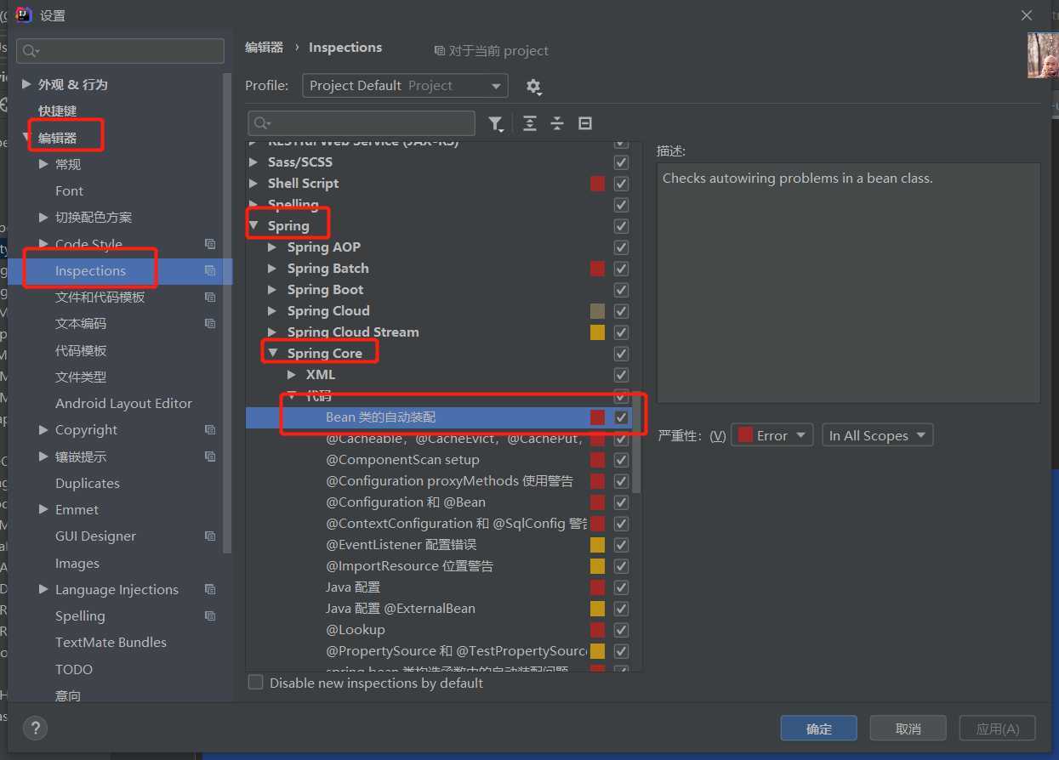Image resolution: width=1059 pixels, height=760 pixels.
Task: Click 编辑器 breadcrumb link
Action: click(x=264, y=48)
